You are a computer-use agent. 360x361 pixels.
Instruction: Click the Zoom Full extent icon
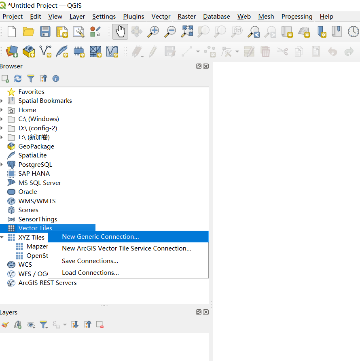point(187,32)
